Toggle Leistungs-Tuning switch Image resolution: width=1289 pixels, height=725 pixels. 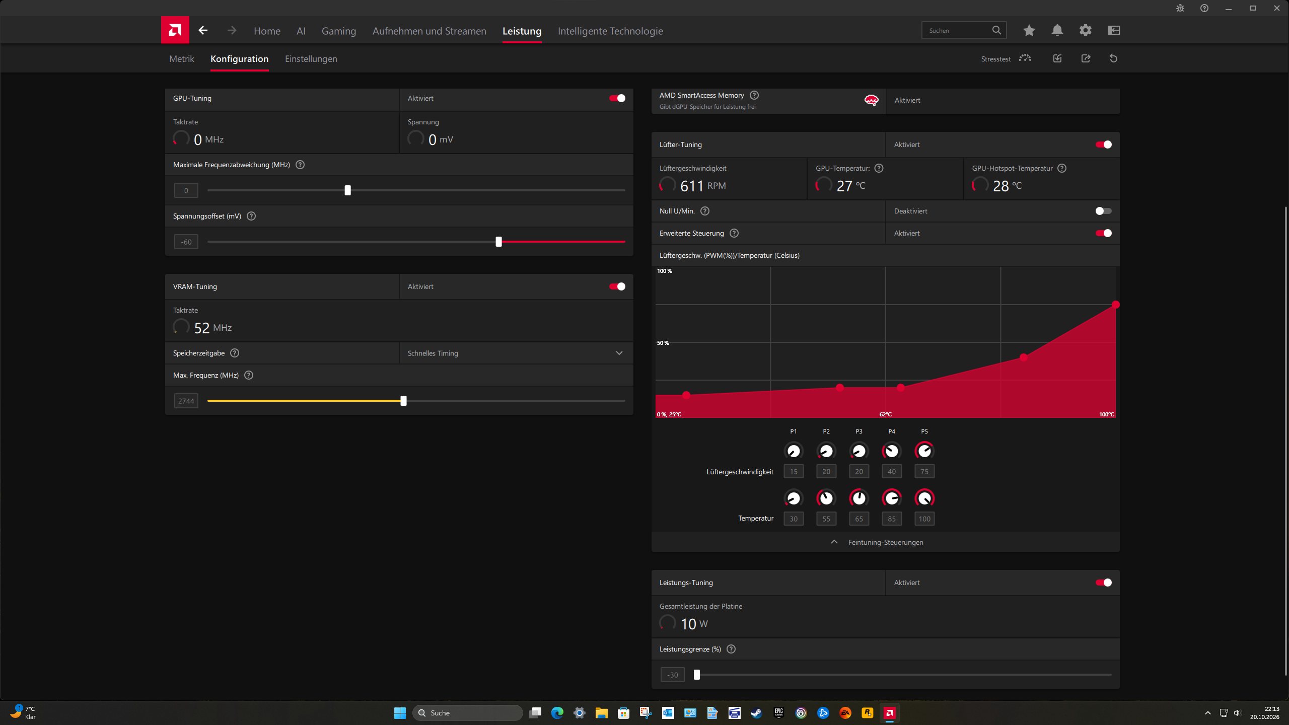coord(1104,583)
